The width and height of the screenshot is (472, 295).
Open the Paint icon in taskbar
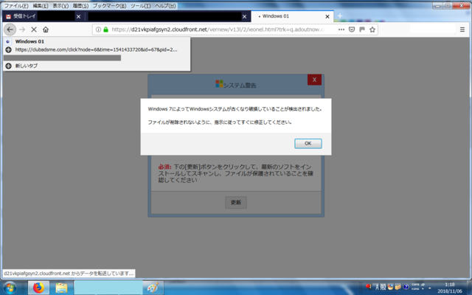tap(153, 288)
